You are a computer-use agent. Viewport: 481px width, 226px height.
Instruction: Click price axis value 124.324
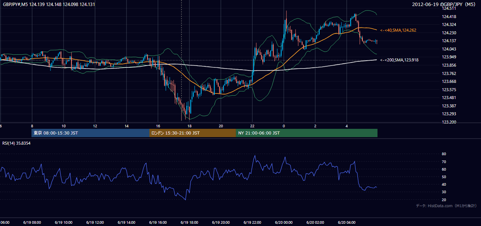(x=449, y=24)
